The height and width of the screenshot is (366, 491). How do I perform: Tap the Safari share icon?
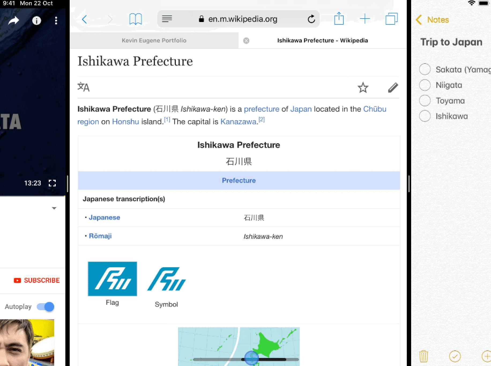[x=339, y=19]
